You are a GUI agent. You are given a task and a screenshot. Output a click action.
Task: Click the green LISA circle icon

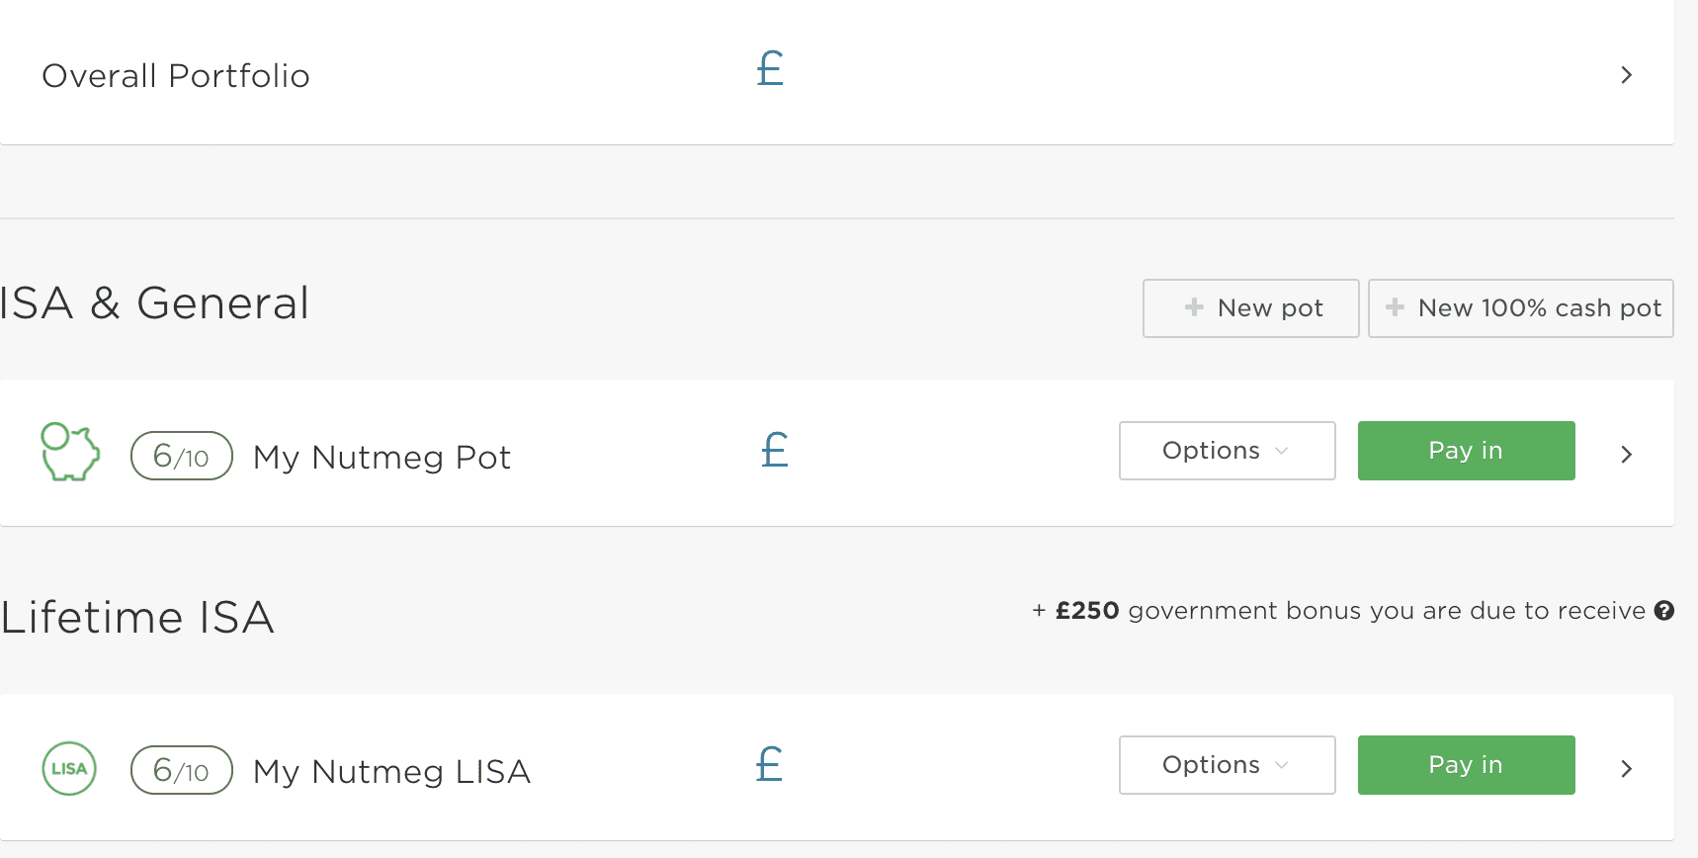pyautogui.click(x=69, y=768)
